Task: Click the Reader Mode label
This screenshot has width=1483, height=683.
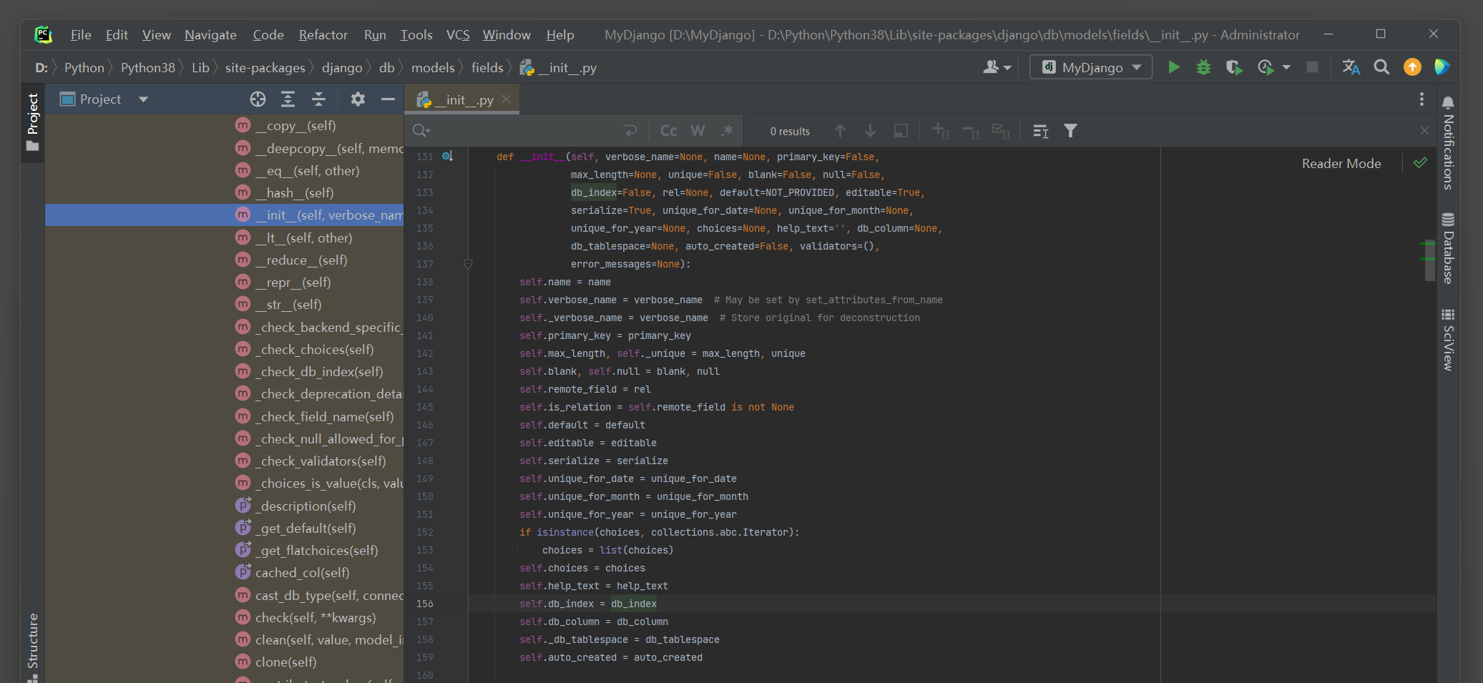Action: point(1341,164)
